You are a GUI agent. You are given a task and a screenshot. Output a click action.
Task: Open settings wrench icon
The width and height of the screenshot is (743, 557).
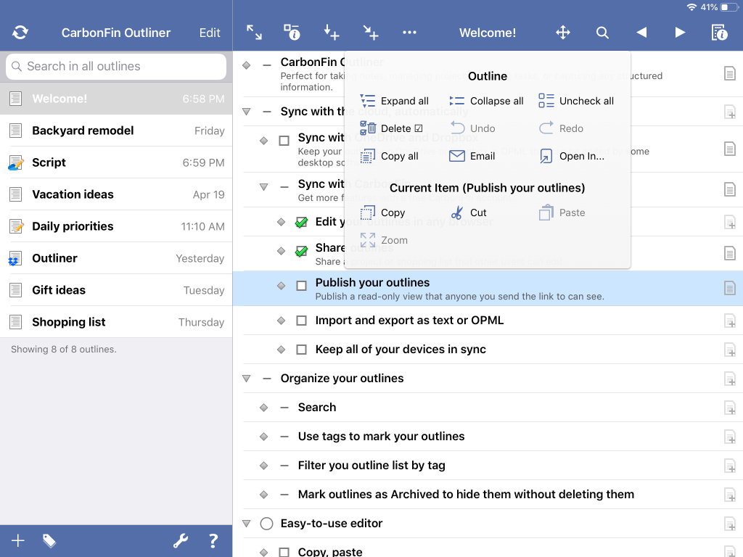[x=181, y=540]
